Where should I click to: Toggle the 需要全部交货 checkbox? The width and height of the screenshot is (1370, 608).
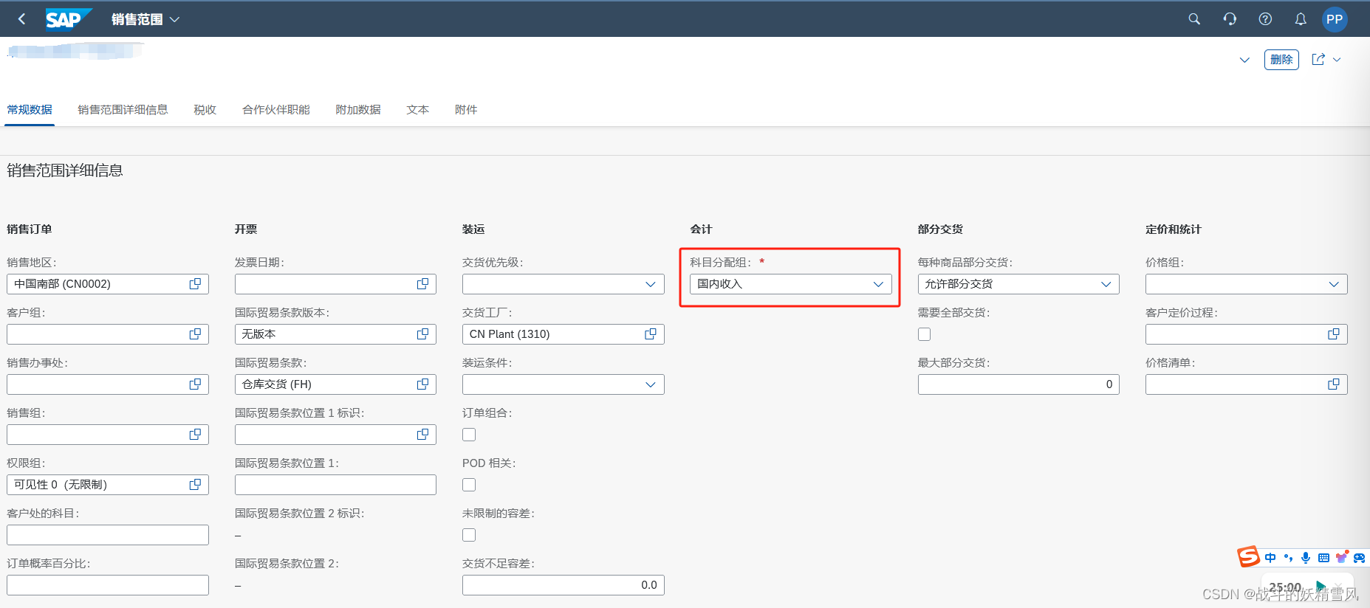click(x=925, y=334)
